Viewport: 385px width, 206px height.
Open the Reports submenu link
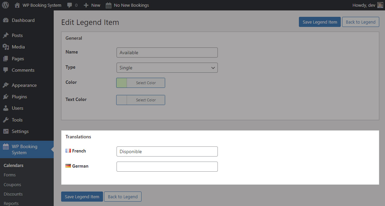point(11,203)
